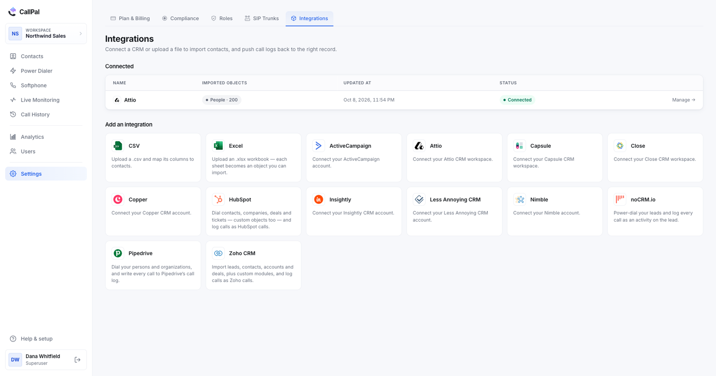Click the log out icon beside Dana Whitfield
The width and height of the screenshot is (716, 376).
(77, 360)
